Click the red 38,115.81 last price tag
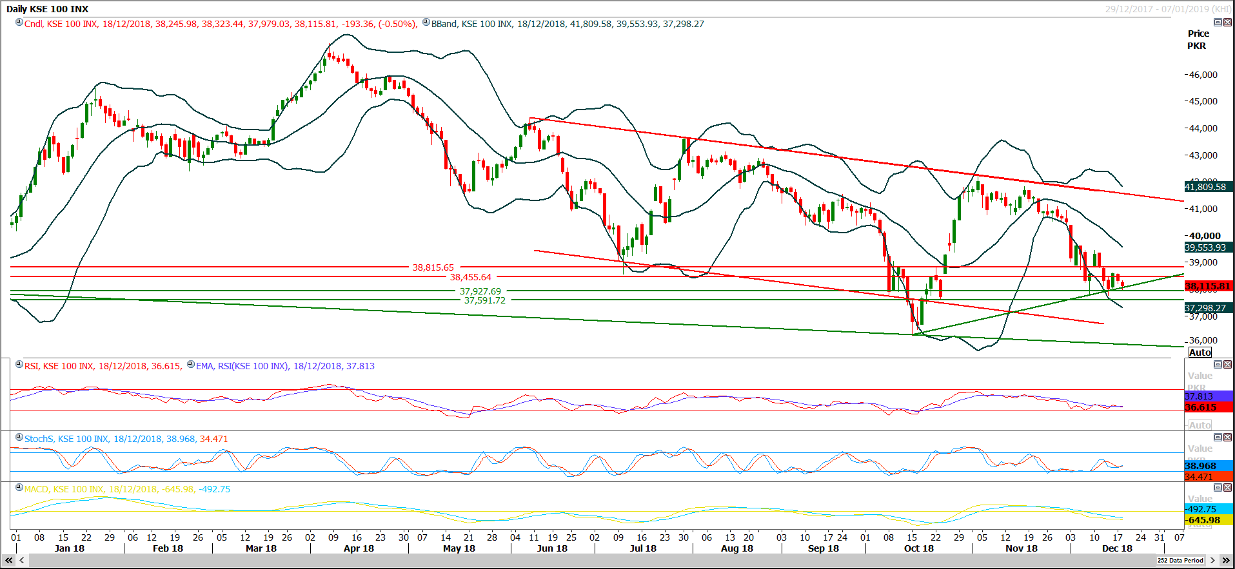This screenshot has height=569, width=1235. pos(1209,286)
